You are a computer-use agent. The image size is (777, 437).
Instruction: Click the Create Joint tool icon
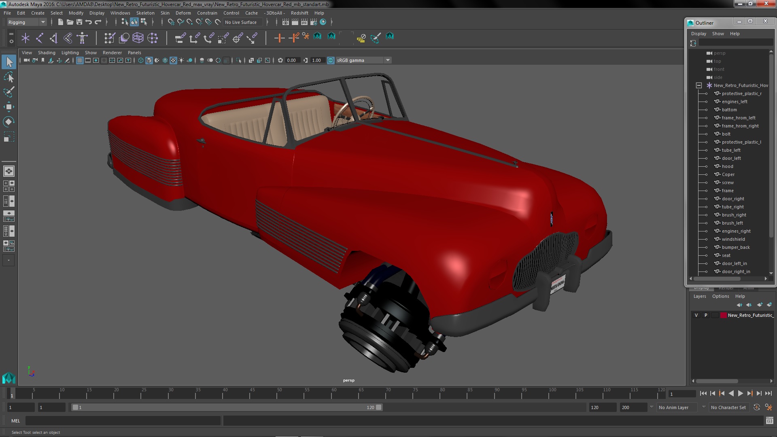[40, 38]
